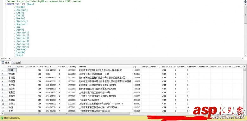Switch to the 结果 results tab
The image size is (247, 121).
click(x=5, y=63)
